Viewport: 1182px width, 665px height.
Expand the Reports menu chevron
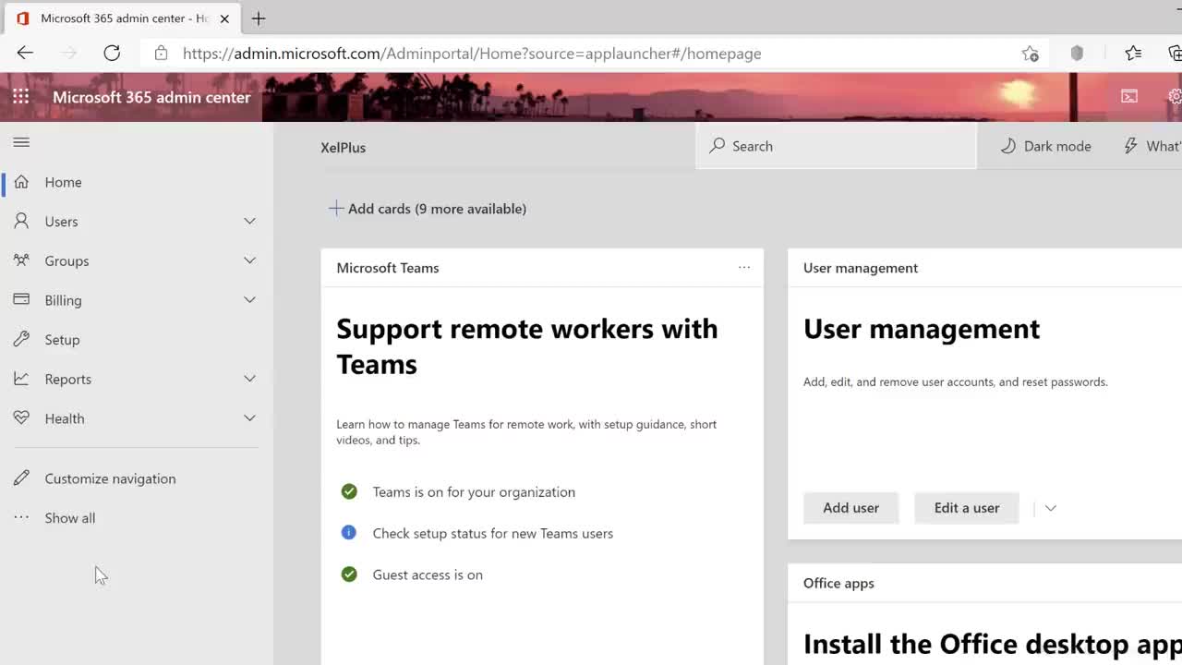pos(249,379)
